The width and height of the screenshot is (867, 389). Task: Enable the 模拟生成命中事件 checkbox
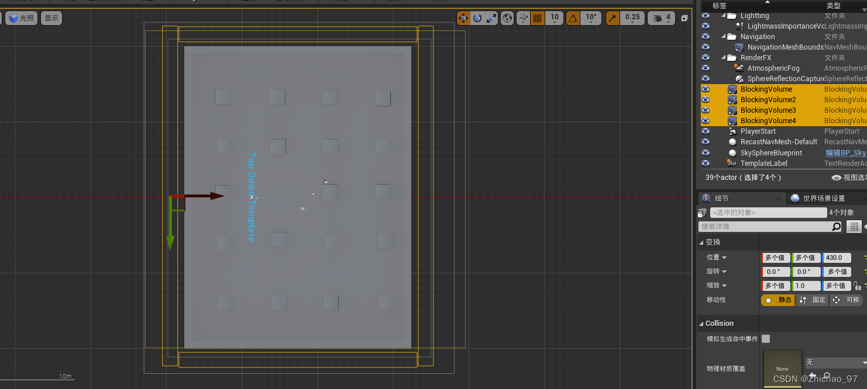coord(765,338)
